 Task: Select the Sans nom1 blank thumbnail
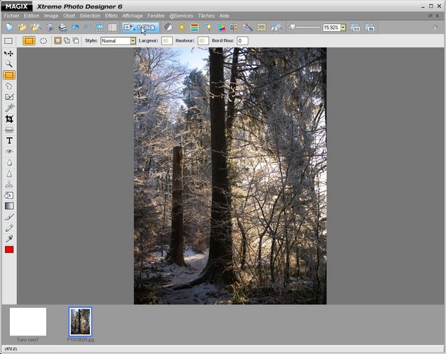pyautogui.click(x=28, y=321)
